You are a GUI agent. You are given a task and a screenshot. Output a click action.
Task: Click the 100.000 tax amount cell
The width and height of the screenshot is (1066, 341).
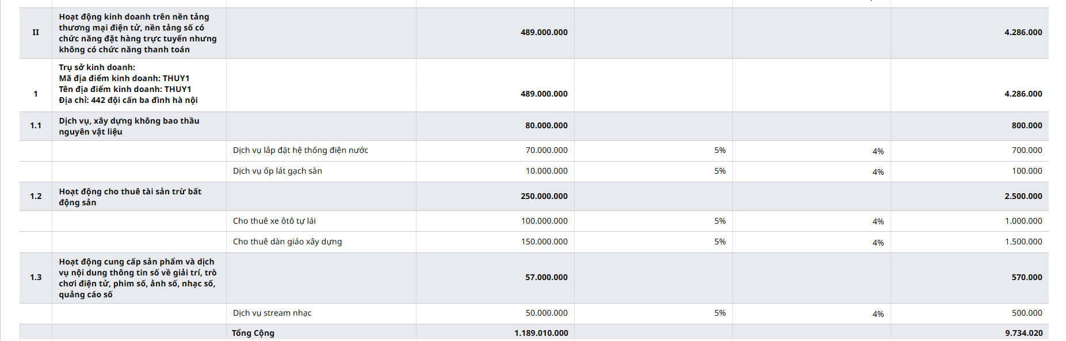point(1027,171)
